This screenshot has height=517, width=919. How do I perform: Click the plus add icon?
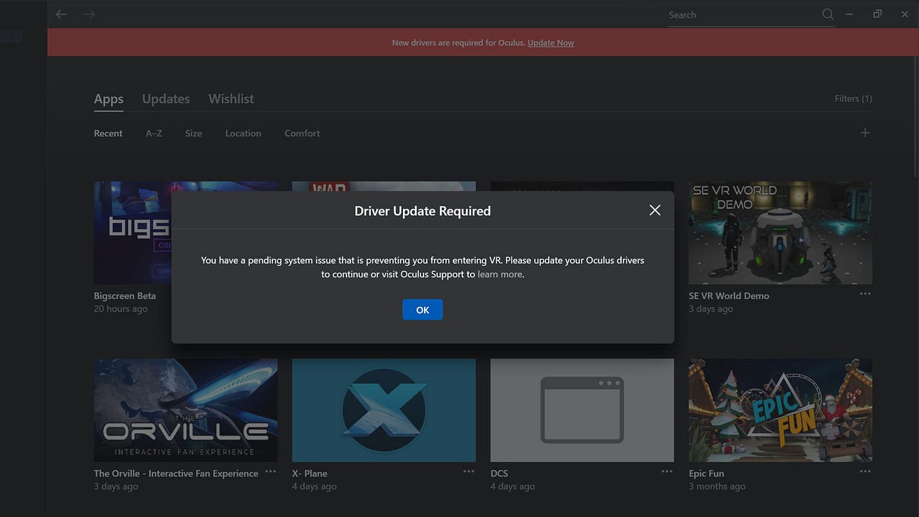[x=865, y=133]
